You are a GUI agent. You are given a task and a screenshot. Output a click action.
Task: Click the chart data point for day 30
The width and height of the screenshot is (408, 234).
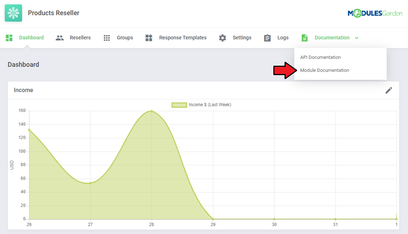point(274,219)
